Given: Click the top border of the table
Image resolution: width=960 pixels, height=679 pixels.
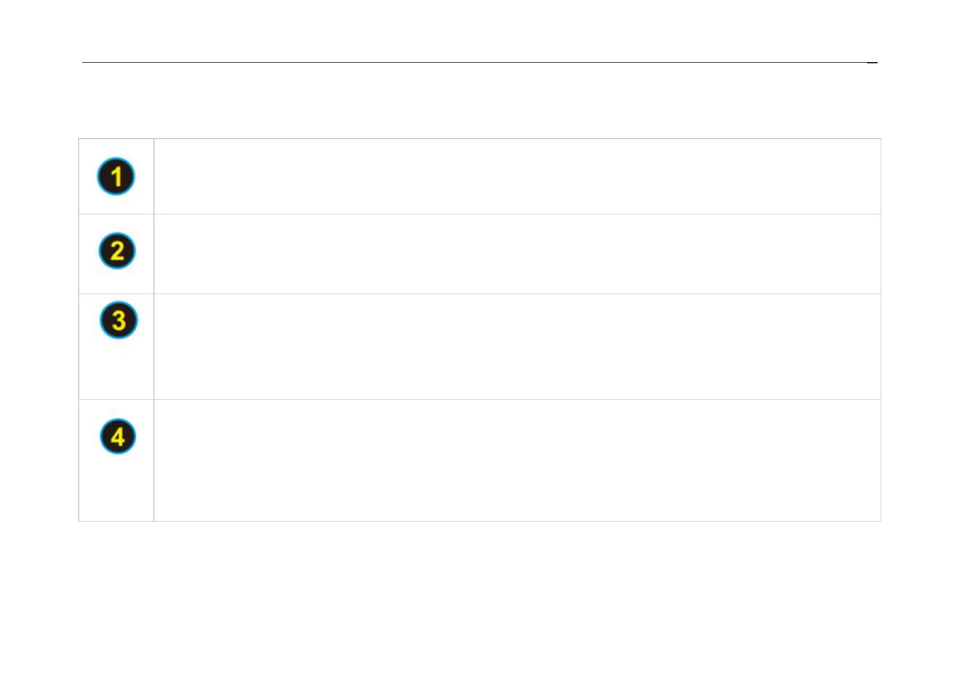Looking at the screenshot, I should coord(480,139).
